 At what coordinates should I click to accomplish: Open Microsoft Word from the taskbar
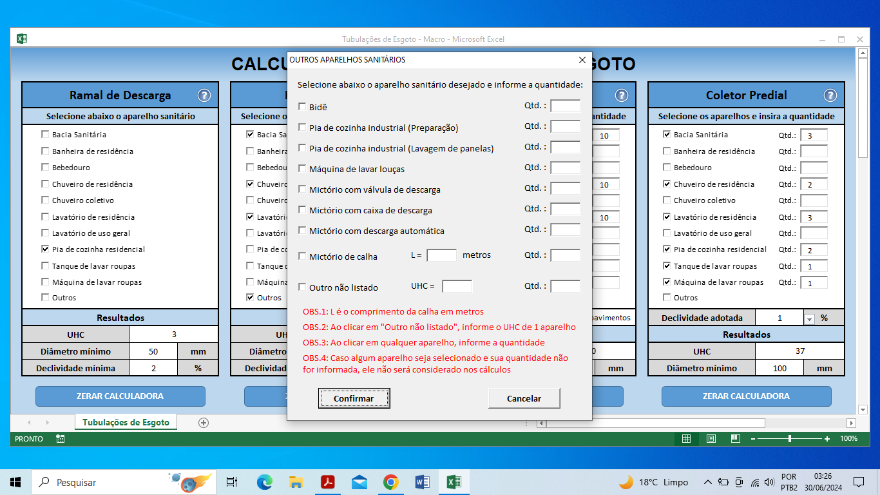(x=422, y=482)
